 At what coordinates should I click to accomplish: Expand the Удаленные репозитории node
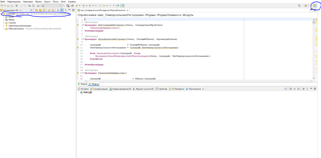click(x=4, y=26)
